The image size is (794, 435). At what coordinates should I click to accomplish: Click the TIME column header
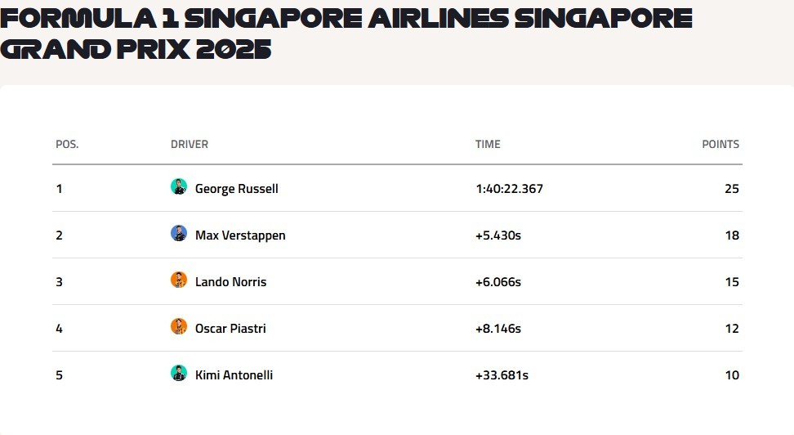point(488,145)
